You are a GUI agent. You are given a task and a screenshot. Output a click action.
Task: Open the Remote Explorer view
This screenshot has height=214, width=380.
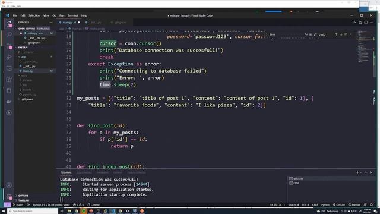click(x=9, y=68)
